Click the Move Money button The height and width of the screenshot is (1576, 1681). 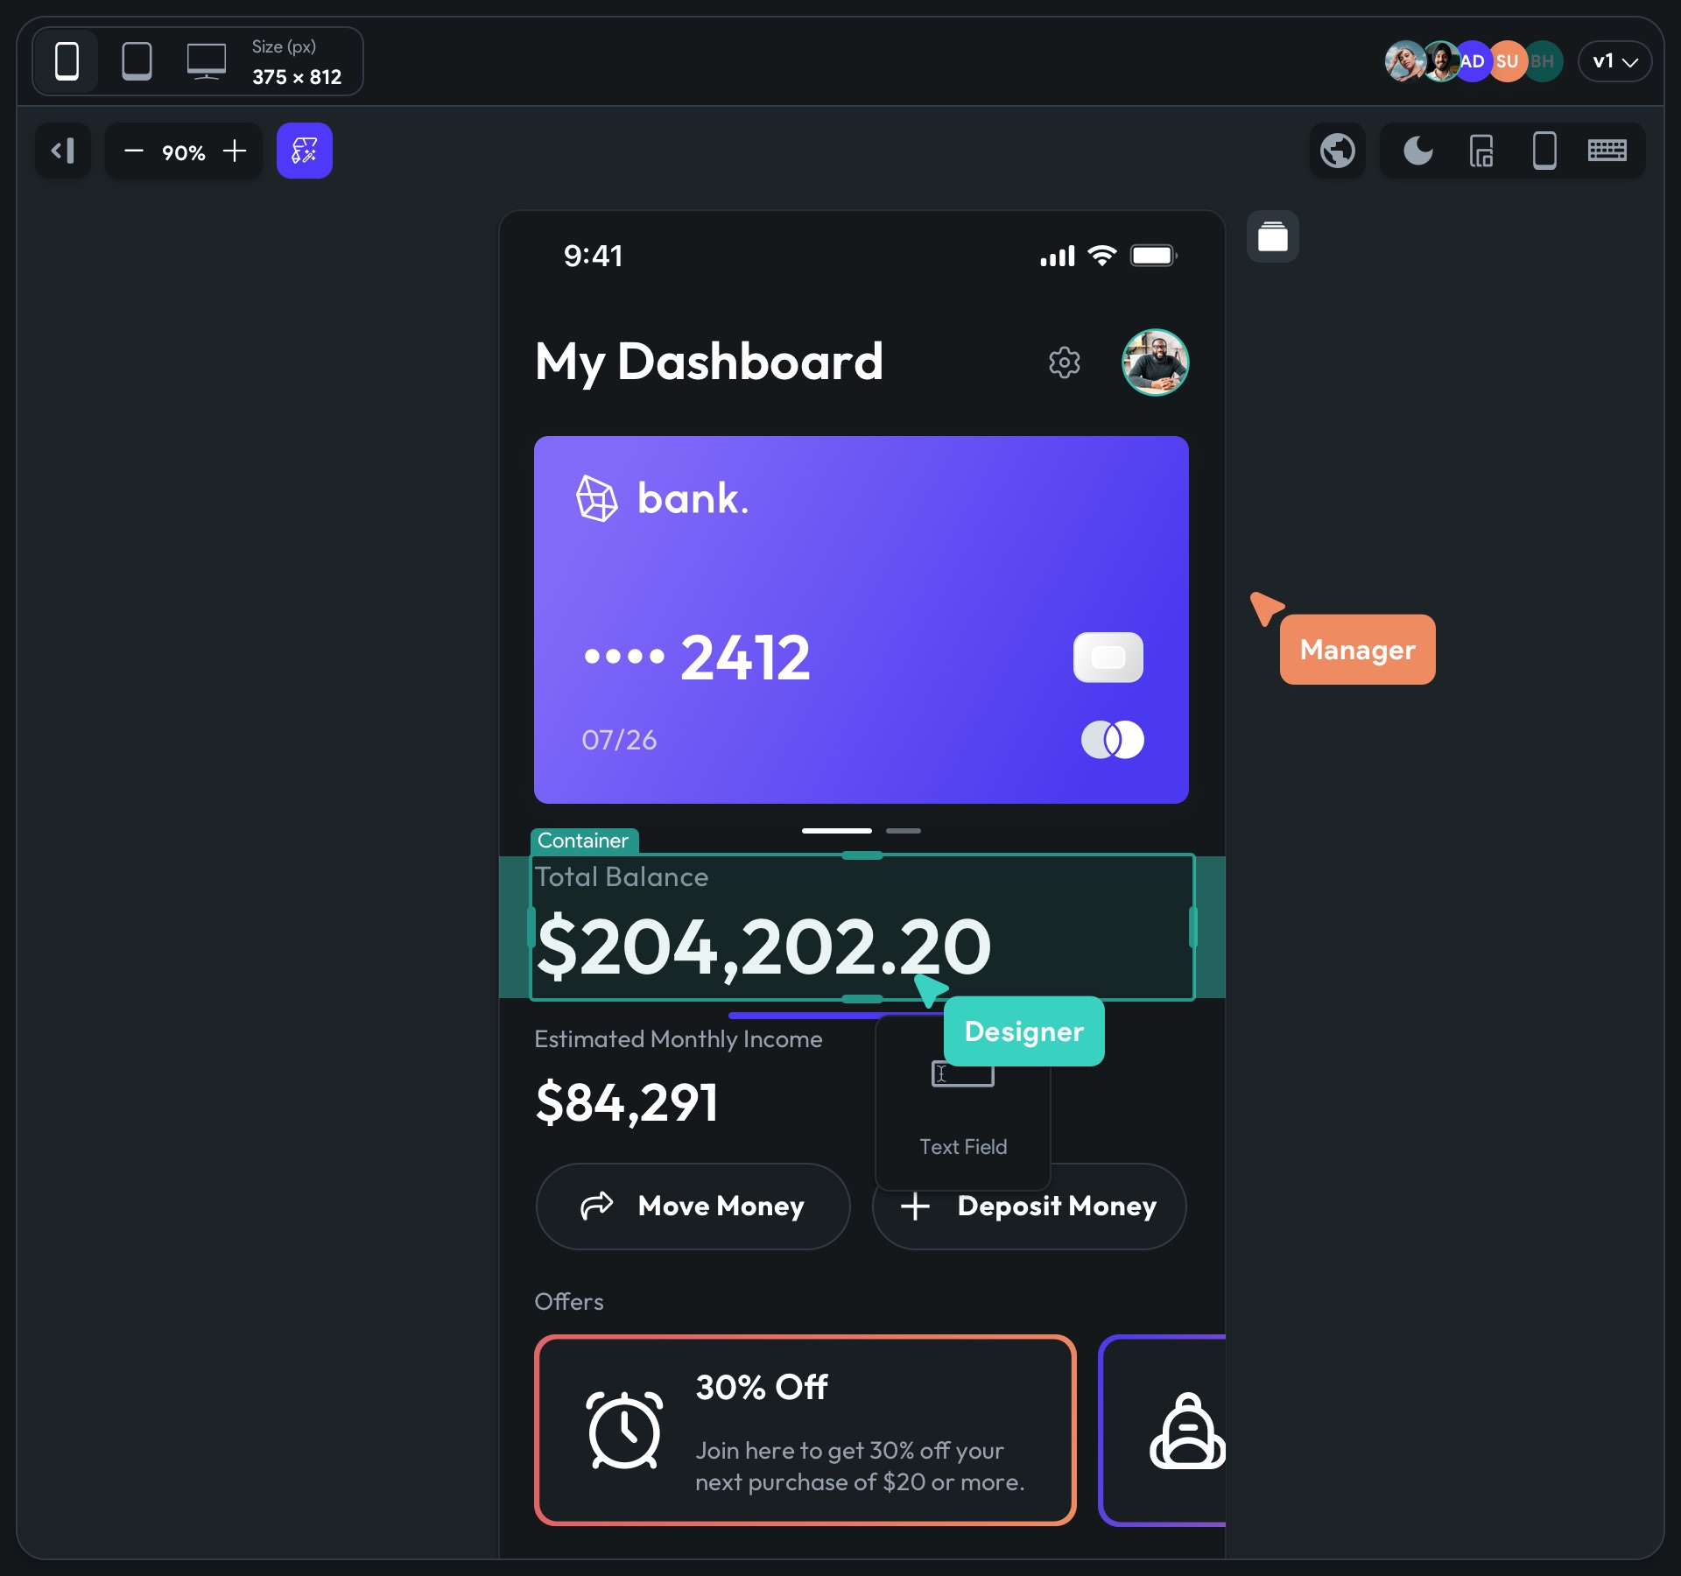tap(693, 1206)
